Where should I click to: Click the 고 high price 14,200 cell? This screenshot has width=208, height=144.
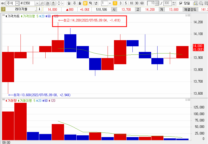[150, 9]
